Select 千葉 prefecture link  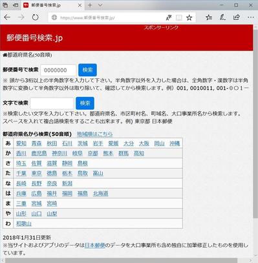(21, 173)
